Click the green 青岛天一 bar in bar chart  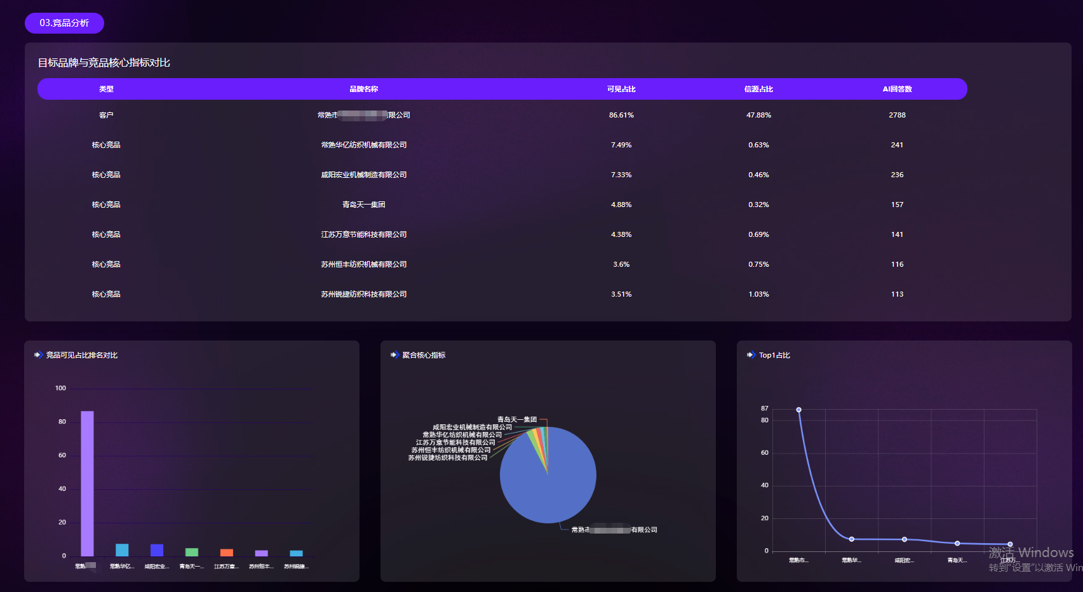point(192,552)
